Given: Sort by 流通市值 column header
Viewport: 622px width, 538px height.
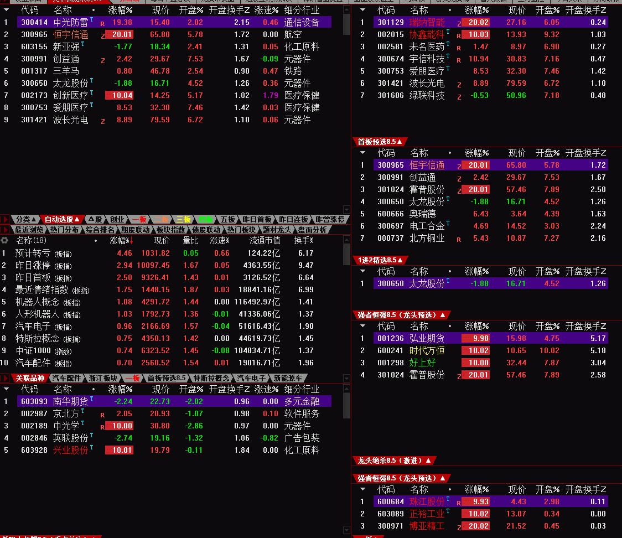Looking at the screenshot, I should [x=265, y=240].
